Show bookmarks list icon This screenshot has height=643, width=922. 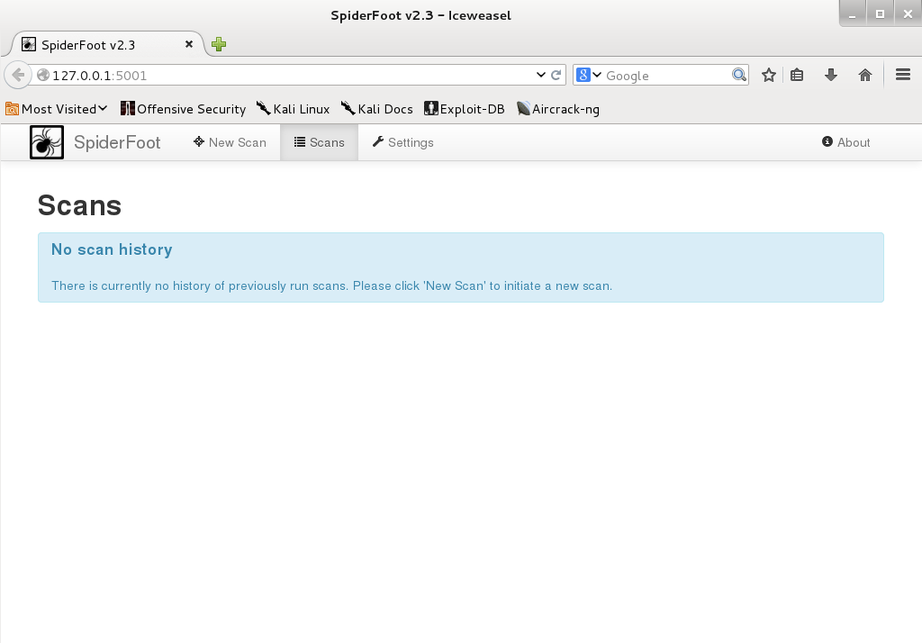click(797, 76)
